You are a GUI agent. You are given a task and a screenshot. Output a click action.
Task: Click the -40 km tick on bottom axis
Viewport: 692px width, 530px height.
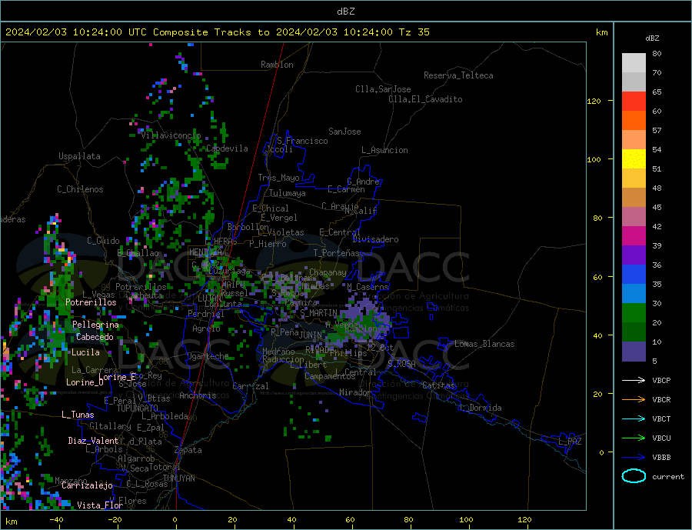(56, 520)
